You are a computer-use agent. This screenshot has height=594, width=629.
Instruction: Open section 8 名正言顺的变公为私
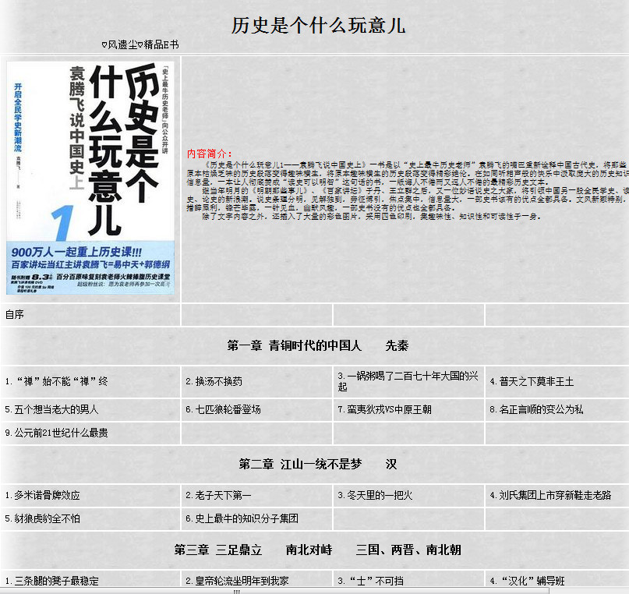coord(536,409)
